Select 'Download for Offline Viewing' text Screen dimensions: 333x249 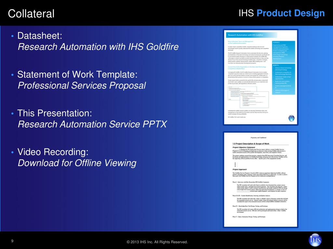tap(77, 163)
